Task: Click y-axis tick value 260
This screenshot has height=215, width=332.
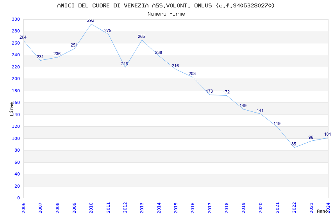Action: click(x=16, y=43)
